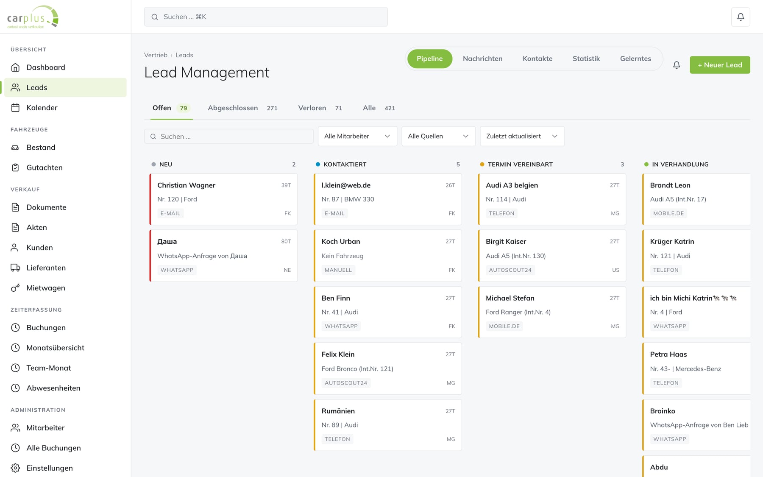Screen dimensions: 763x477
Task: Click AUTOSCOUT24 tag on Felix Klein card
Action: tap(346, 383)
